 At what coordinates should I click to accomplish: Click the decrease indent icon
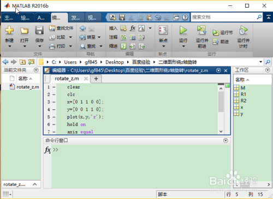[141, 46]
